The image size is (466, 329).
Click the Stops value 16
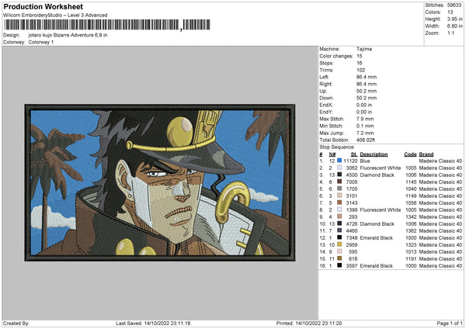[x=360, y=63]
